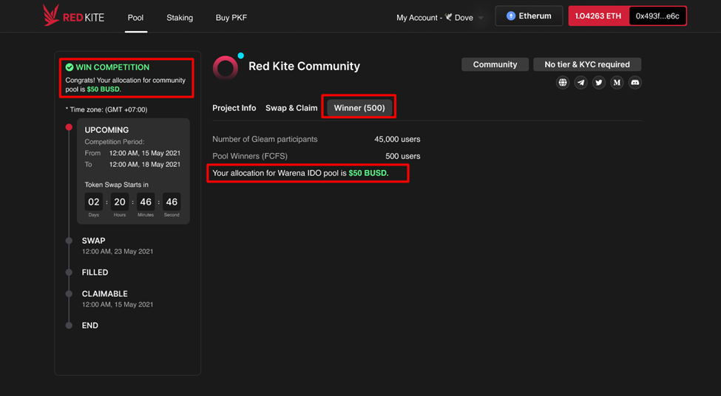Open the Discord social icon
This screenshot has height=396, width=721.
tap(635, 83)
